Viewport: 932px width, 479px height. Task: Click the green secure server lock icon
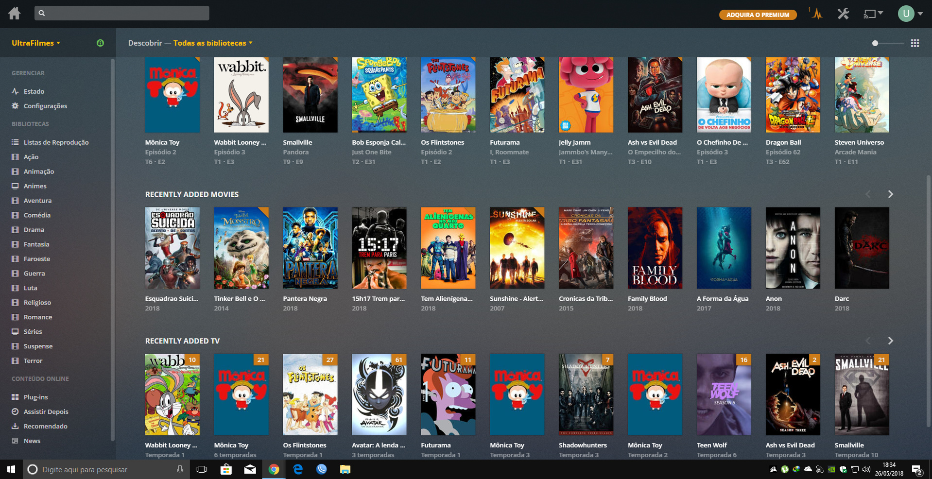click(100, 43)
